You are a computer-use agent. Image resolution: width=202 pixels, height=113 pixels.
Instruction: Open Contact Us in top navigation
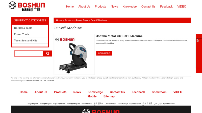pos(148,7)
